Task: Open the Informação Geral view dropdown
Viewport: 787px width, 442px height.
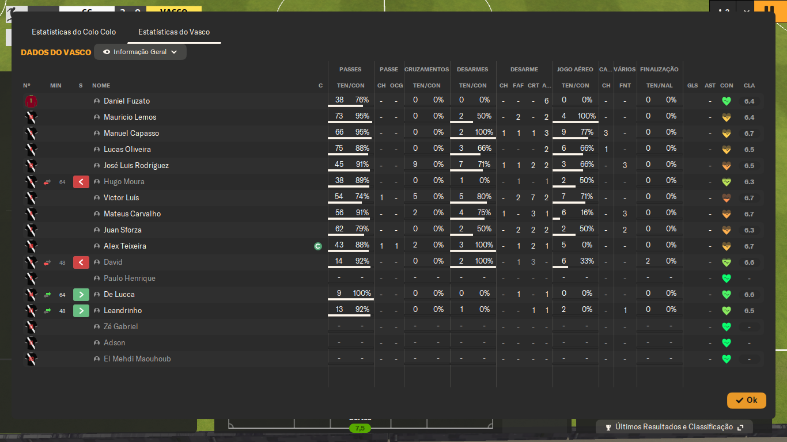Action: (x=140, y=52)
